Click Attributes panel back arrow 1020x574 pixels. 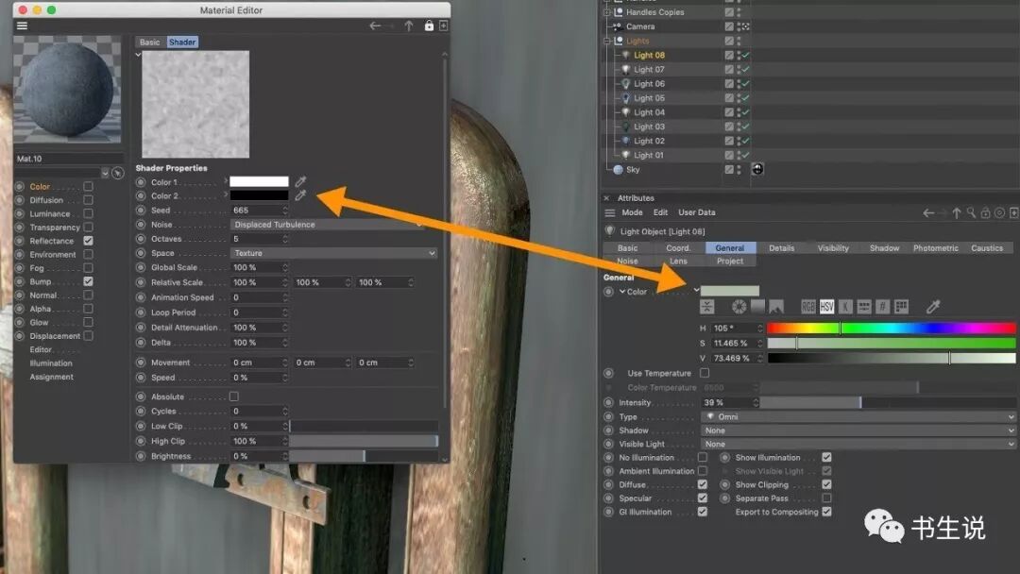click(x=928, y=213)
